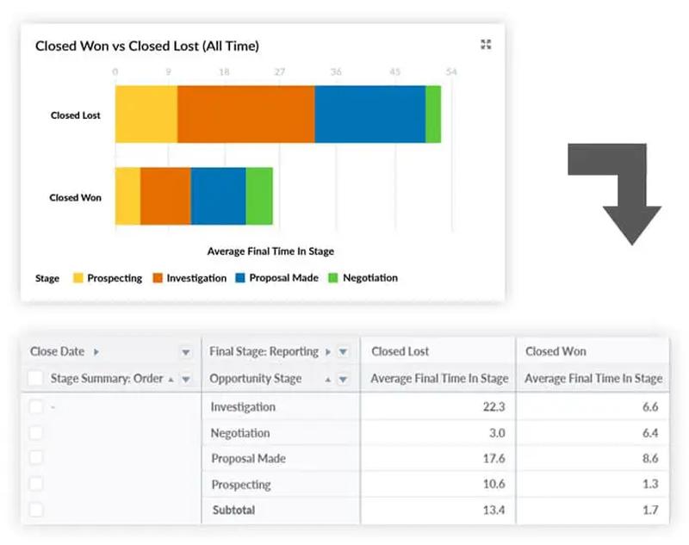The image size is (689, 545).
Task: Click the Negotiation legend swatch
Action: coord(333,278)
